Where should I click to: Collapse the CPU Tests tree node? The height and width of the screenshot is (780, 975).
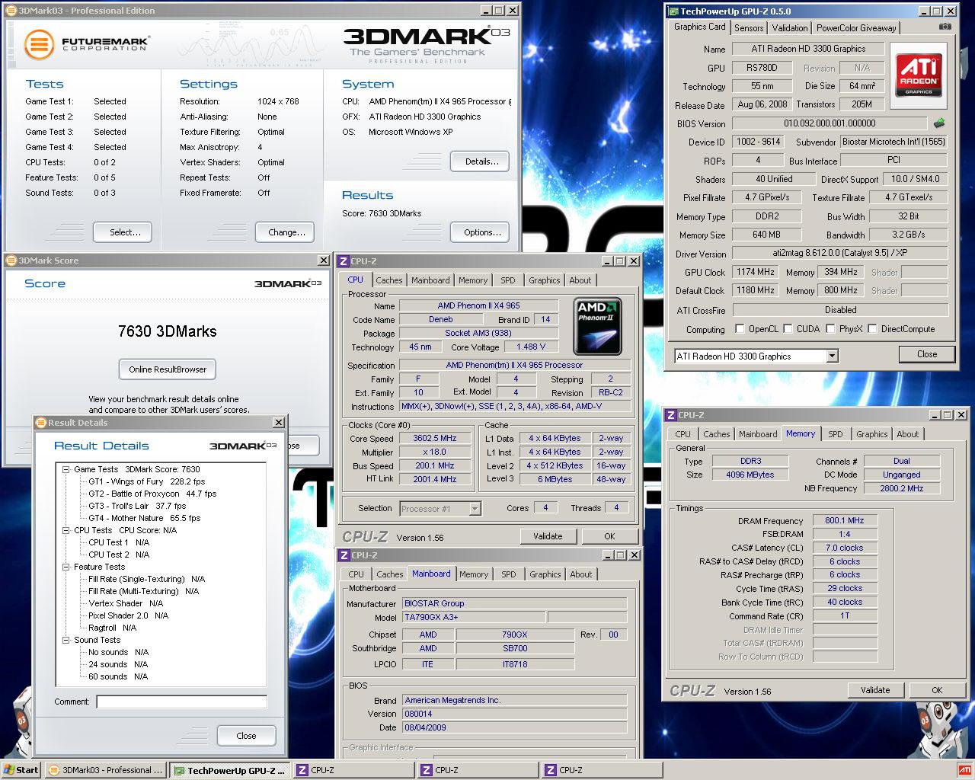[66, 530]
